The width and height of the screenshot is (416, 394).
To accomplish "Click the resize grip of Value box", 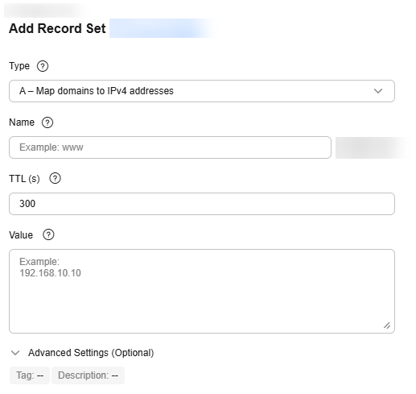I will pos(387,326).
